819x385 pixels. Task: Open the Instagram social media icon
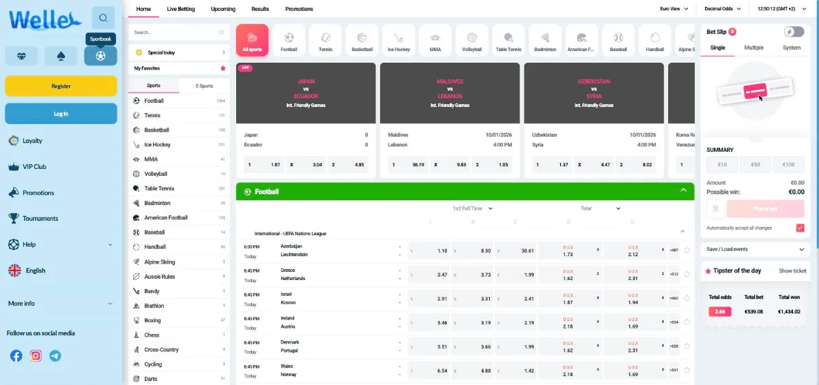tap(35, 356)
